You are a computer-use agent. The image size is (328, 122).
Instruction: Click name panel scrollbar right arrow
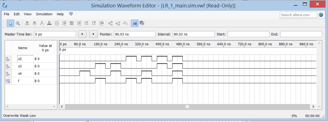tap(54, 106)
